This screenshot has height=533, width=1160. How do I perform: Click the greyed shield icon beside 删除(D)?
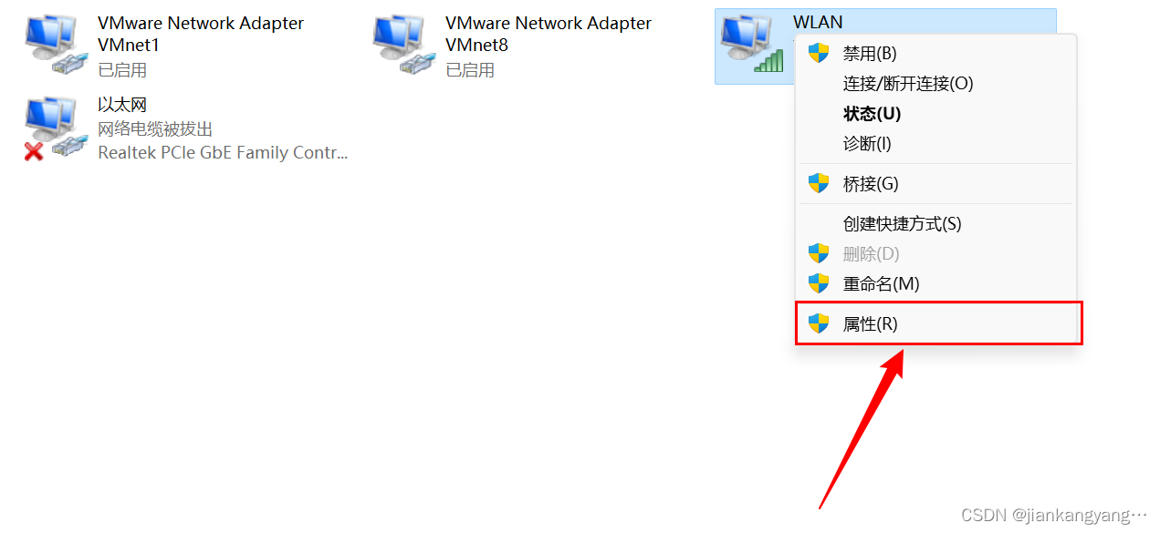coord(819,253)
